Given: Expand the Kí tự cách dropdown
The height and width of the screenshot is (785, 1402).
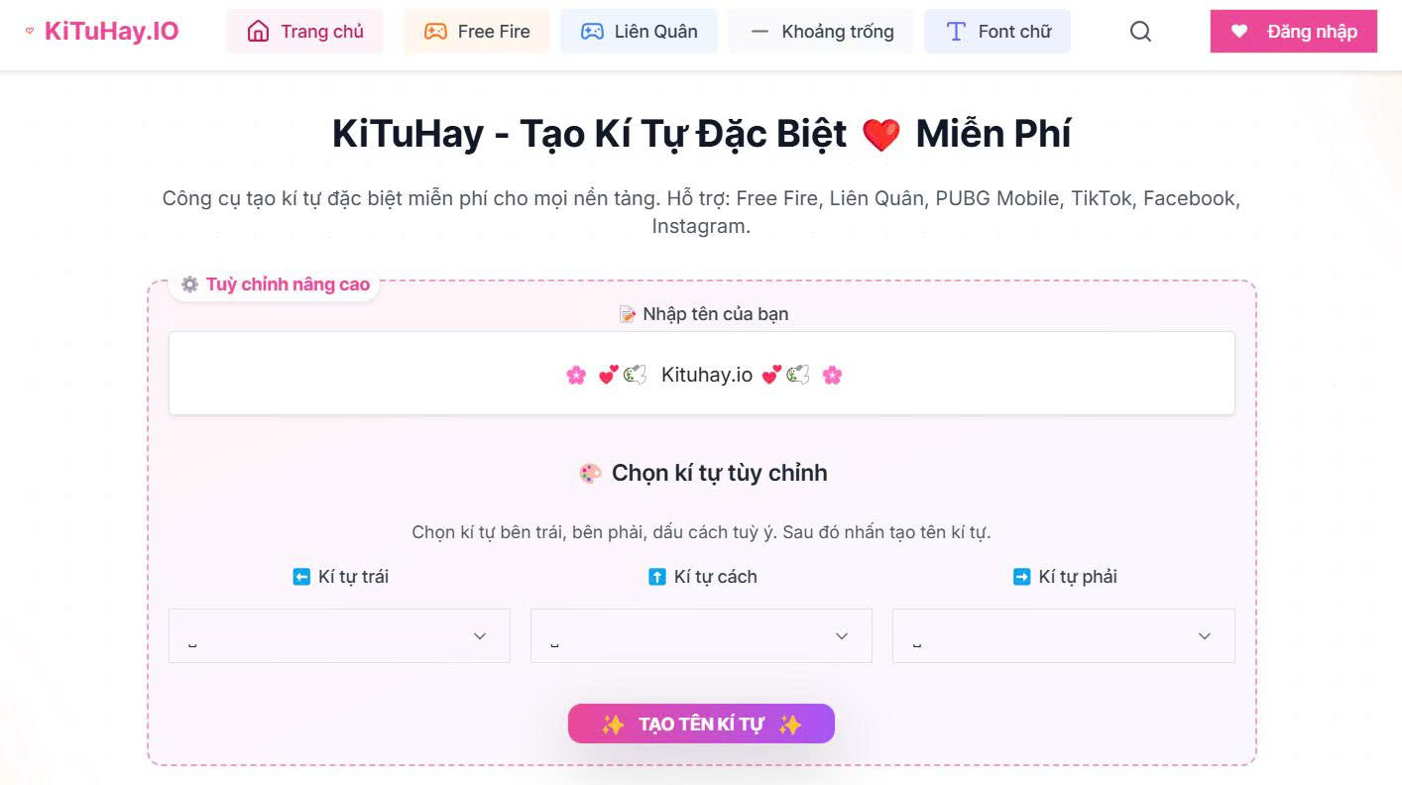Looking at the screenshot, I should [701, 635].
